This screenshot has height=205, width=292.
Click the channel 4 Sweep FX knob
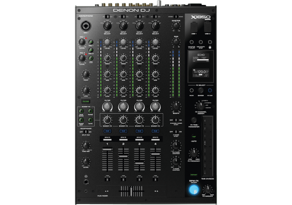155,120
